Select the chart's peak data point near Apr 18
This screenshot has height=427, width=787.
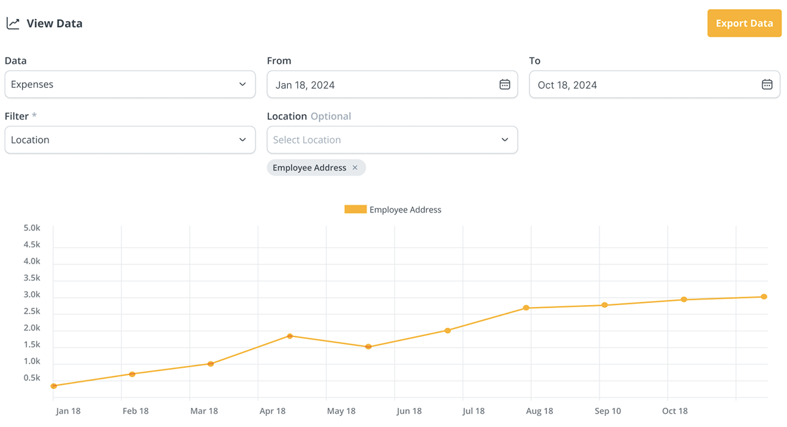pos(290,336)
